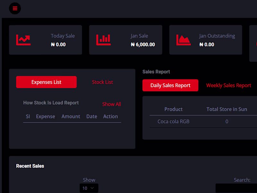Click the Today Sale ₦ 0.00 value
Viewport: 257px width, 193px height.
click(x=58, y=44)
